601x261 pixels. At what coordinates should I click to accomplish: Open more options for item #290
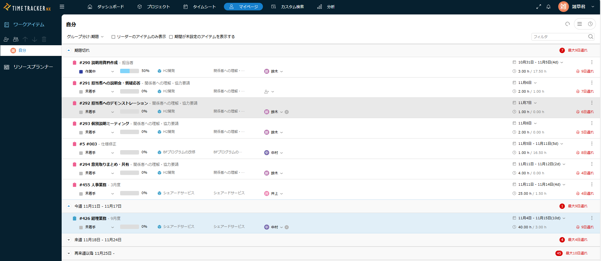pyautogui.click(x=592, y=62)
